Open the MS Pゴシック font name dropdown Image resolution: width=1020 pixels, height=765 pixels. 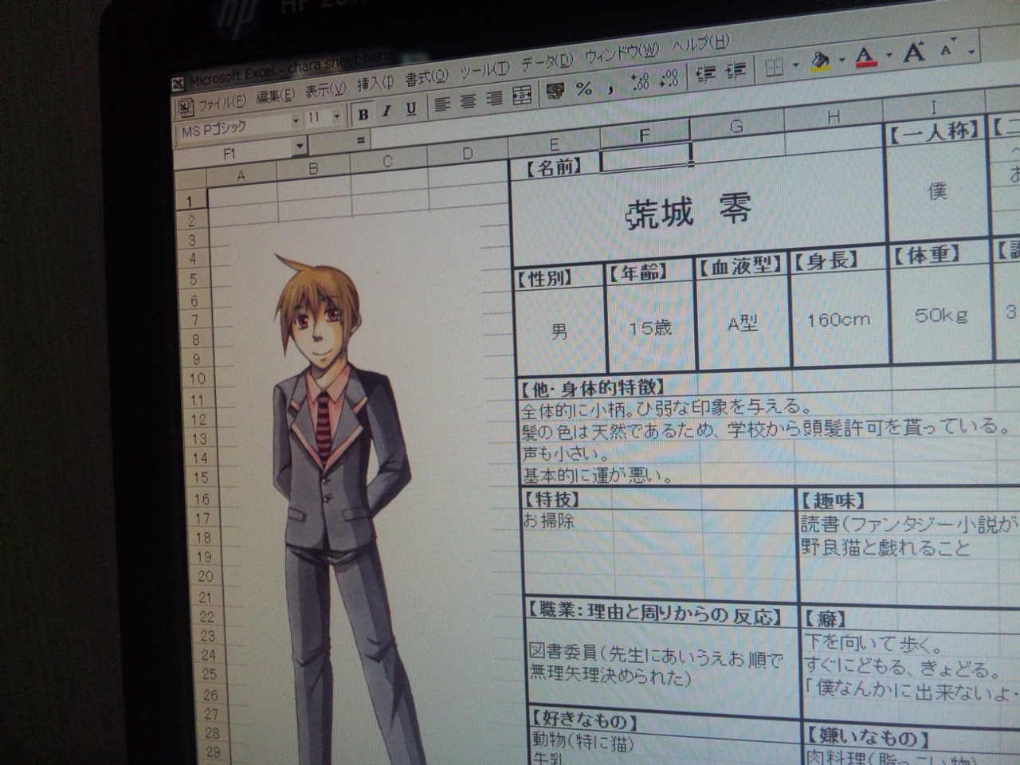(x=296, y=121)
